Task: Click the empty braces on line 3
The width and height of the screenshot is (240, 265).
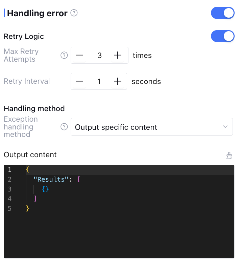Action: (x=46, y=189)
